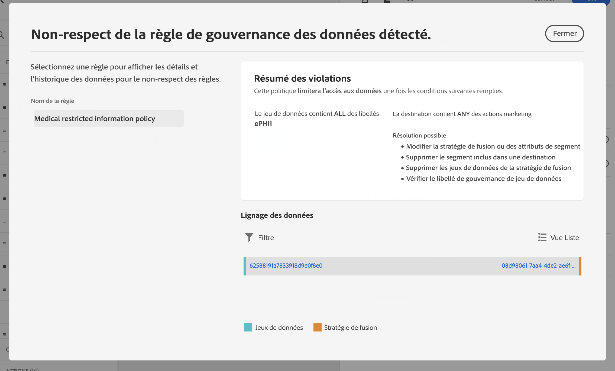This screenshot has height=371, width=615.
Task: Click the Modifier la stratégie de fusion resolution item
Action: (x=493, y=146)
